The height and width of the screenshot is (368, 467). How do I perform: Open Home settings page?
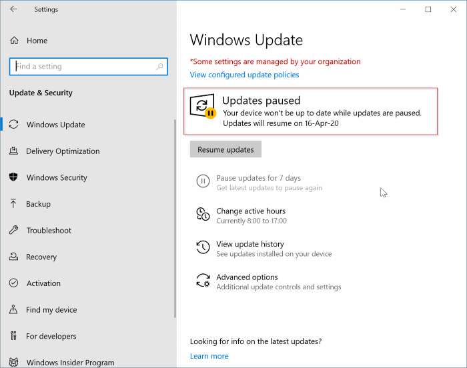coord(37,41)
